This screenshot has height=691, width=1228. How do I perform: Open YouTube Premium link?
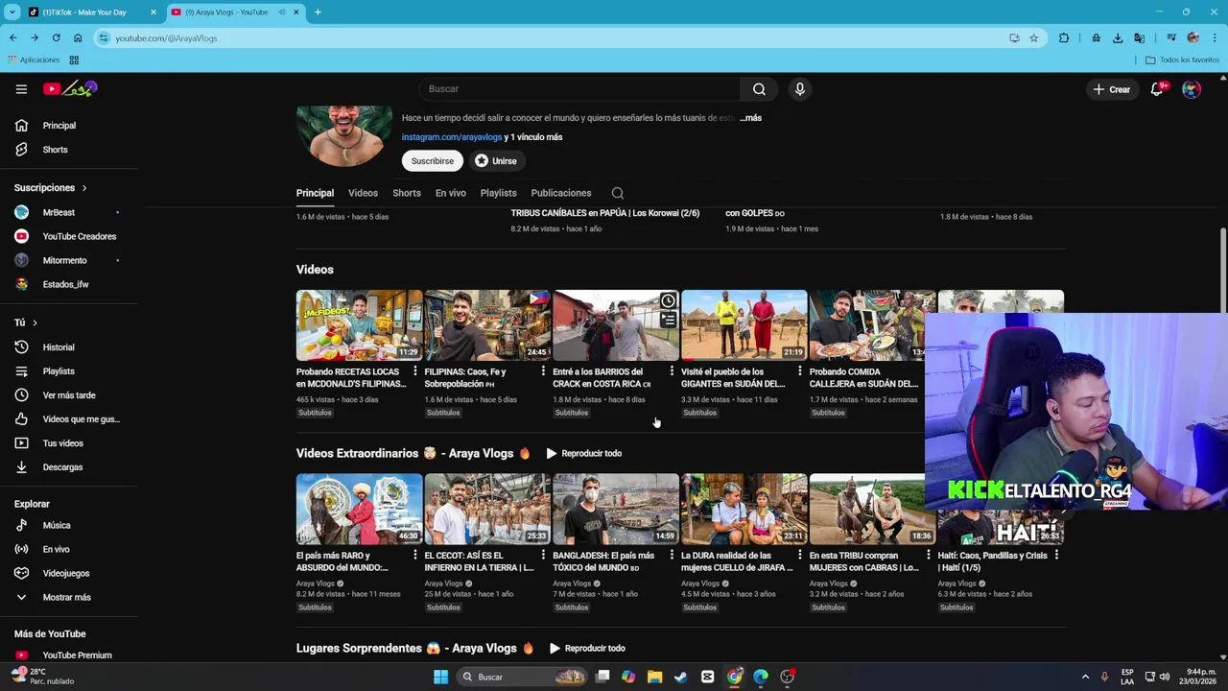click(x=77, y=655)
